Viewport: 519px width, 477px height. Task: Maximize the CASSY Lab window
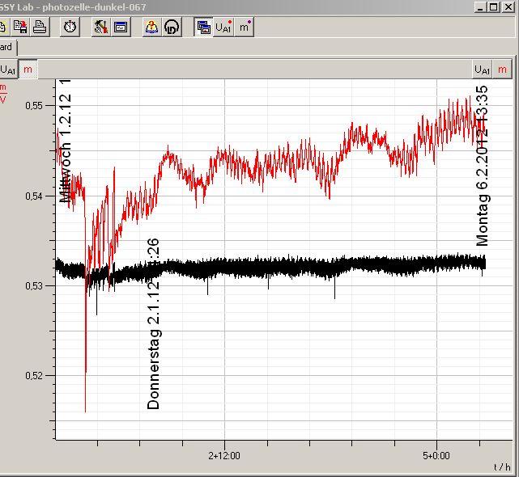pos(493,7)
